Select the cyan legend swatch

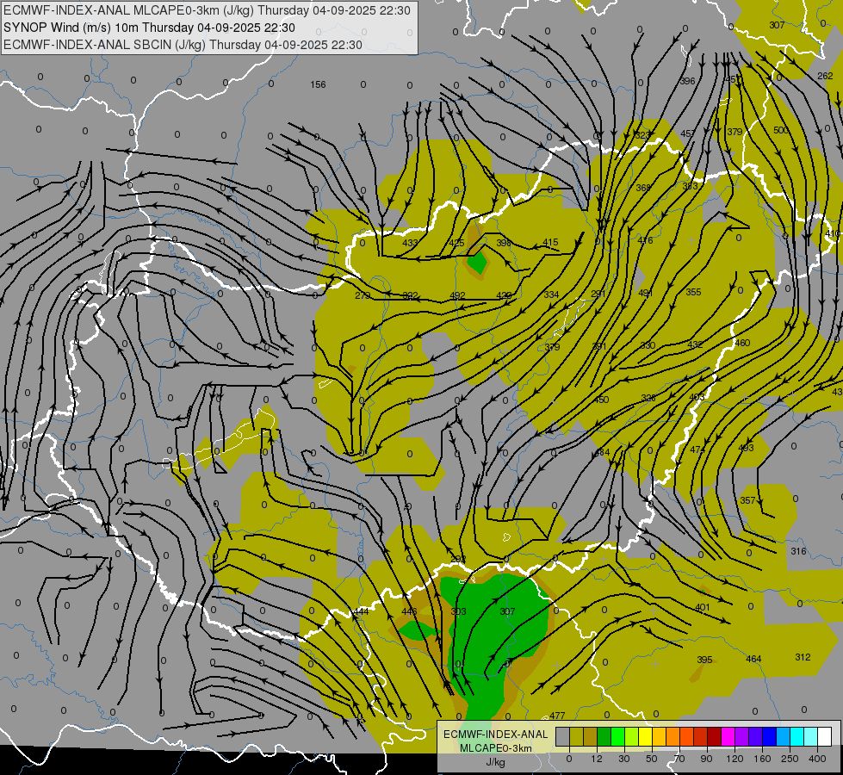797,736
